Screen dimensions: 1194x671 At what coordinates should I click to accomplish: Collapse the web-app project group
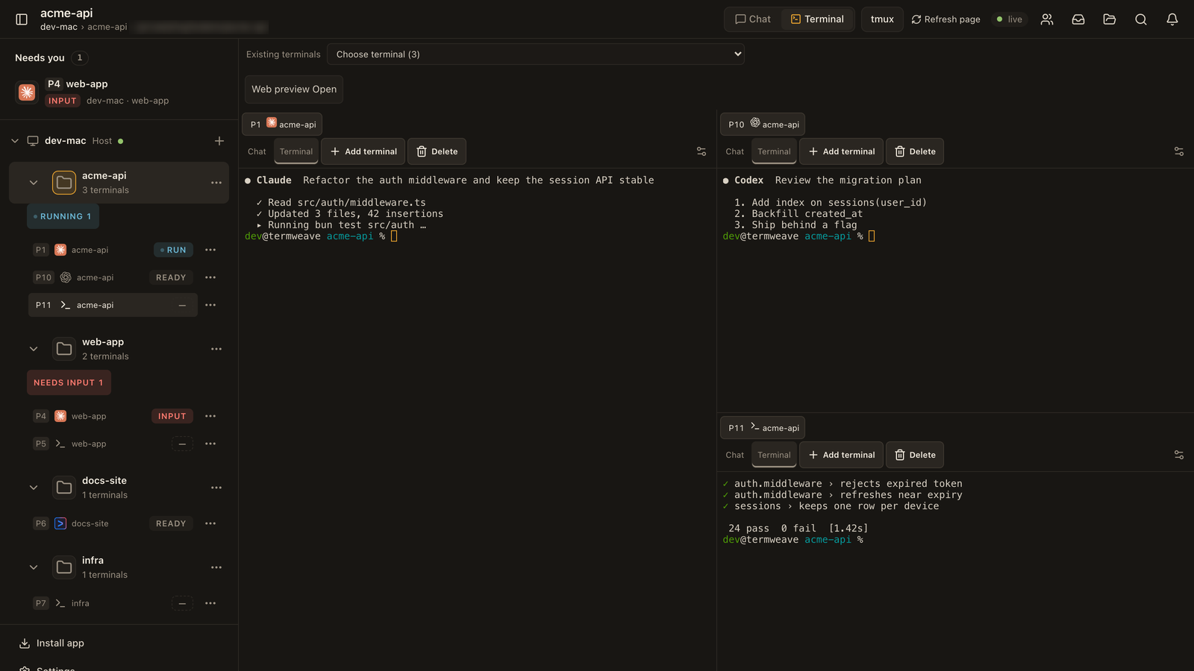[x=34, y=349]
